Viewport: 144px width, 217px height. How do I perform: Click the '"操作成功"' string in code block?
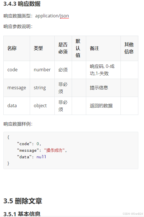tap(54, 151)
